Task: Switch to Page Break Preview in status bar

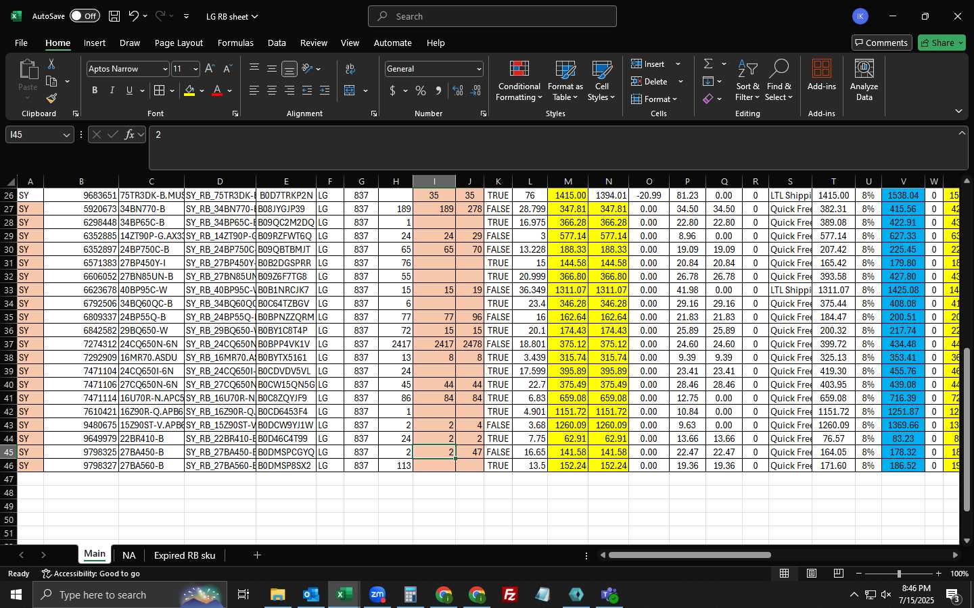Action: click(839, 574)
